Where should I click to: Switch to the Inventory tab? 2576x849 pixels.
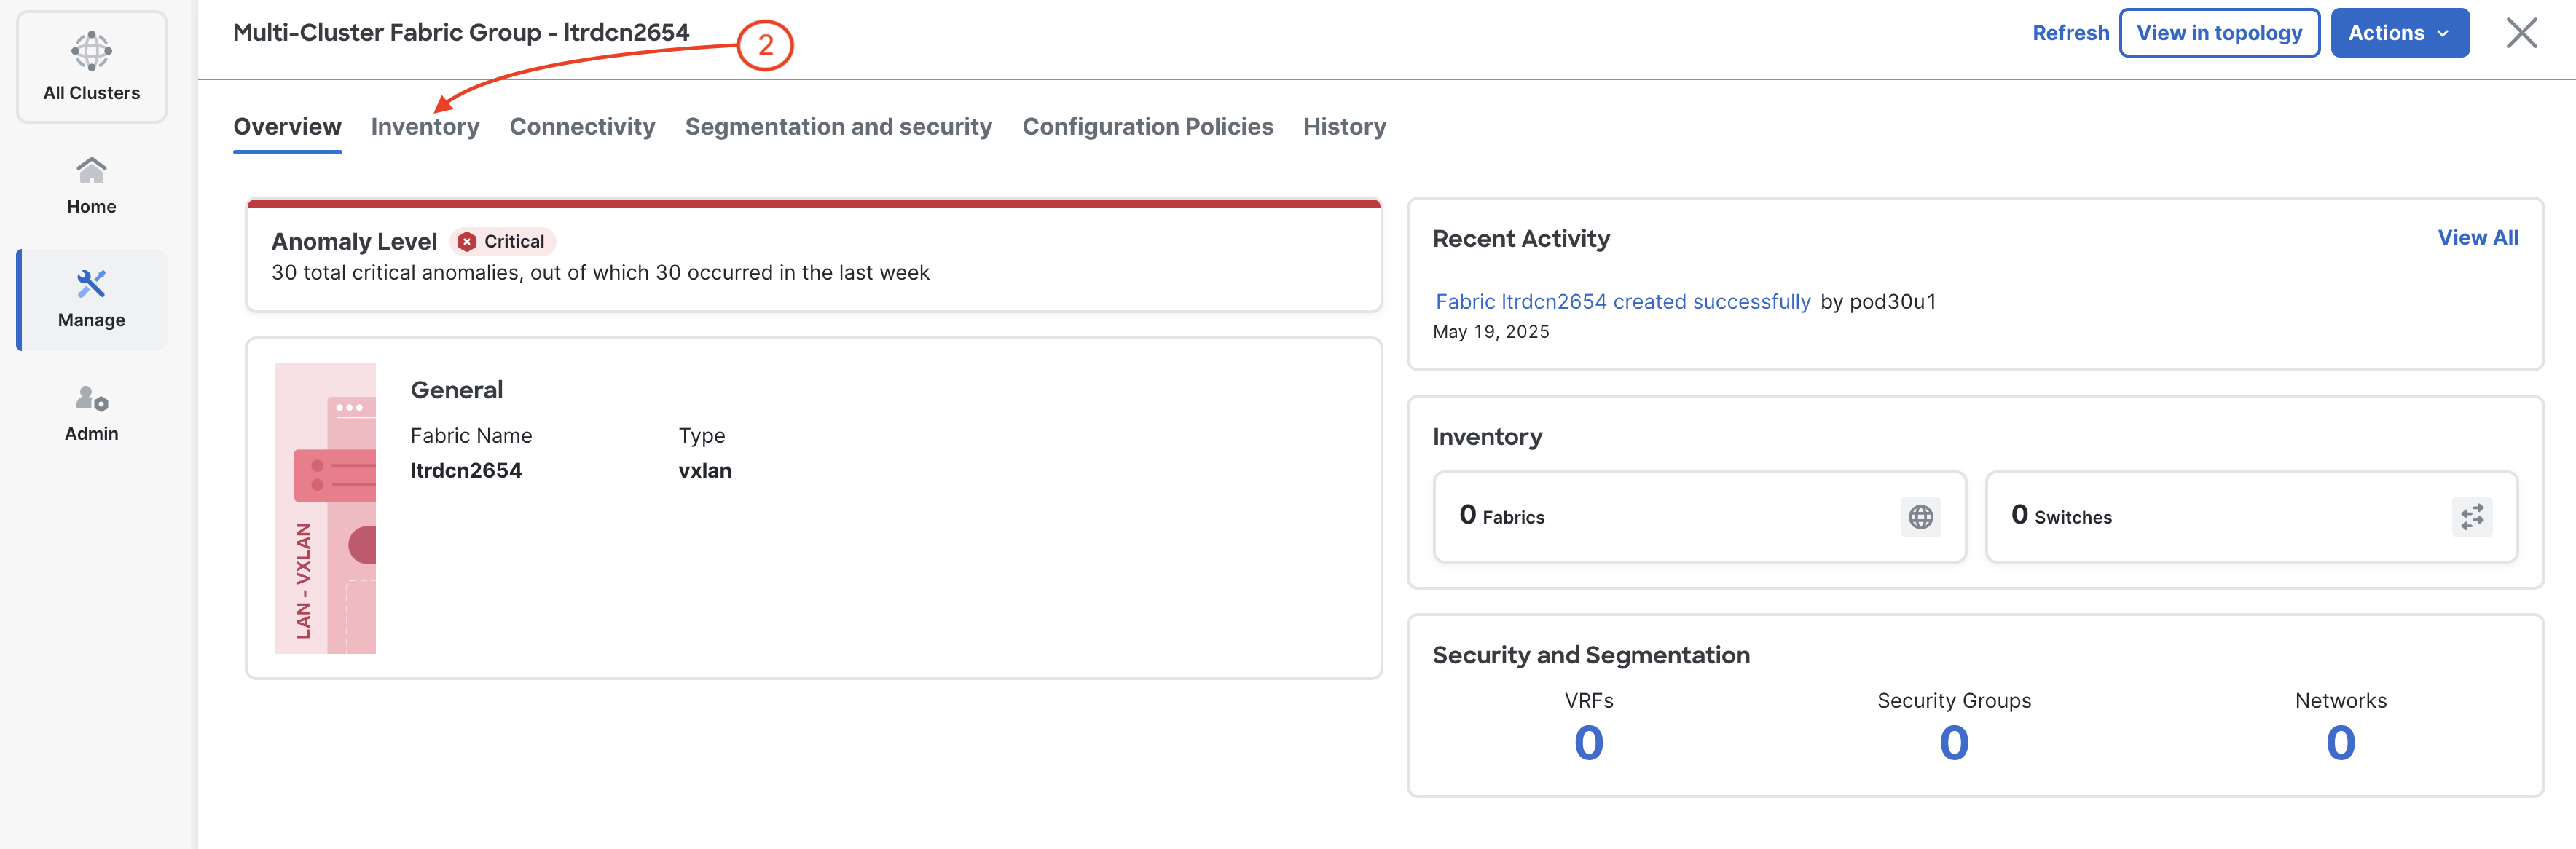pyautogui.click(x=425, y=127)
